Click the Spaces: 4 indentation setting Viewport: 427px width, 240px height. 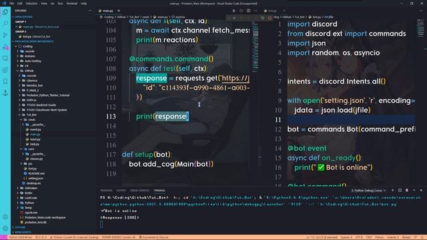pyautogui.click(x=346, y=237)
